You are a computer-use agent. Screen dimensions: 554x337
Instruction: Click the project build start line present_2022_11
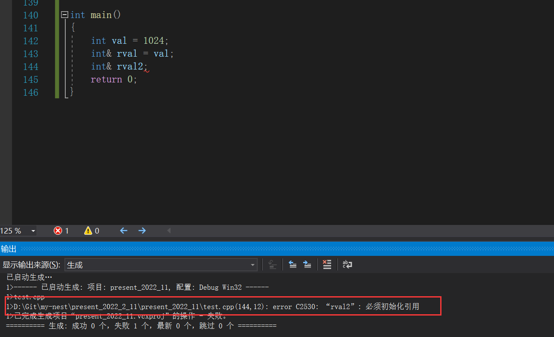pos(137,287)
